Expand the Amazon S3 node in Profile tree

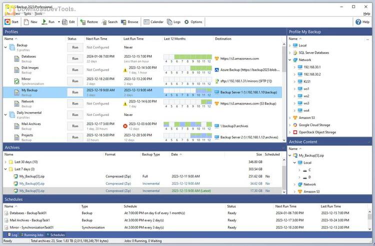290,117
